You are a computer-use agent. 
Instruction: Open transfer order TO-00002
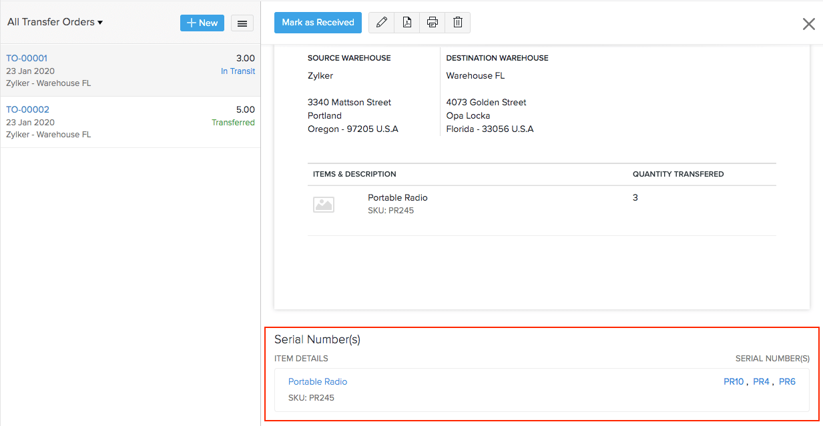pos(27,109)
